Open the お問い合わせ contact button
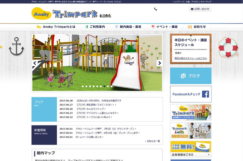This screenshot has height=161, width=243. point(200,9)
